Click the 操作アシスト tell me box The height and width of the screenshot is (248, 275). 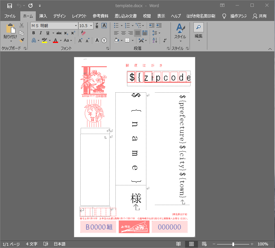pyautogui.click(x=235, y=16)
